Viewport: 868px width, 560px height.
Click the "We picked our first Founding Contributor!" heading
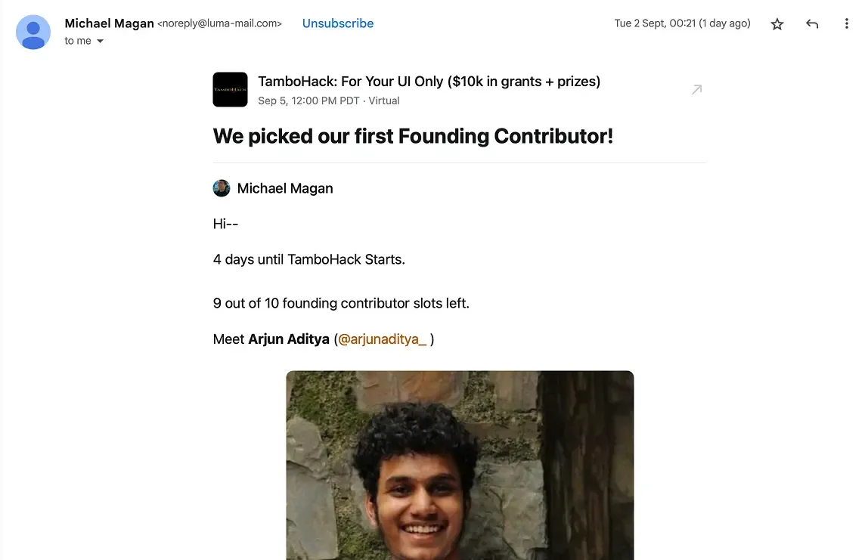click(x=413, y=136)
